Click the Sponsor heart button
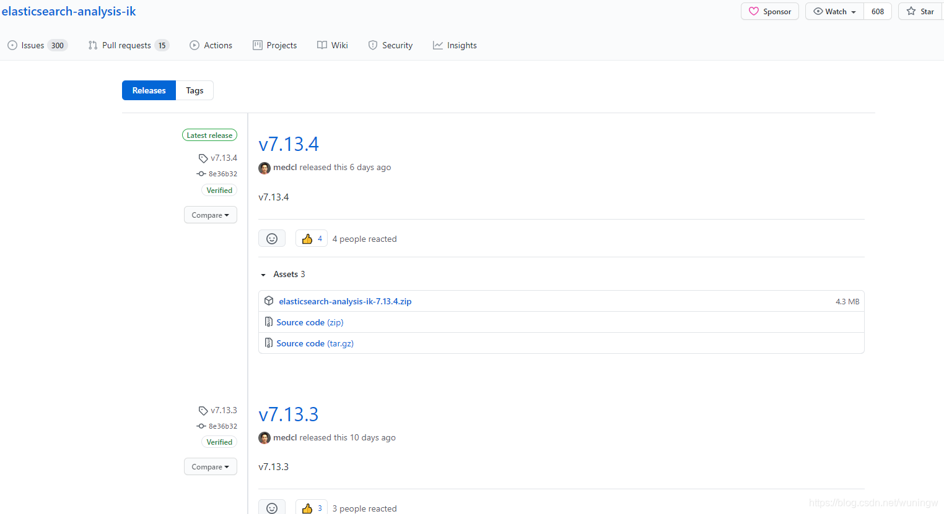 [x=770, y=11]
